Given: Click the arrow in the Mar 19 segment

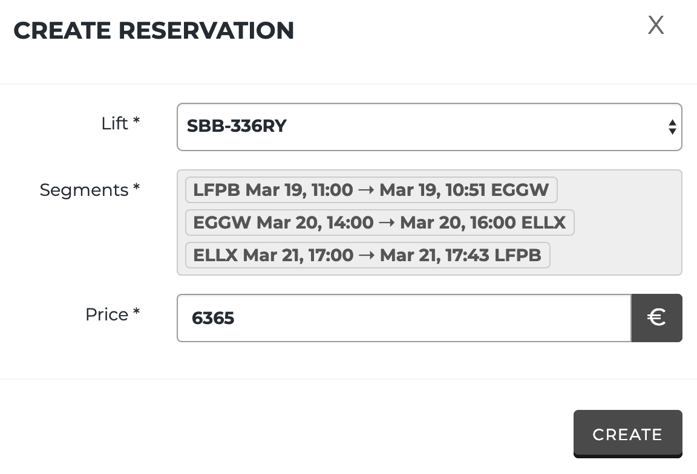Looking at the screenshot, I should pyautogui.click(x=366, y=190).
